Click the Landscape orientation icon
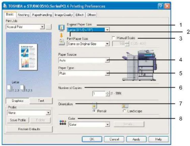The width and height of the screenshot is (190, 146). tap(125, 106)
